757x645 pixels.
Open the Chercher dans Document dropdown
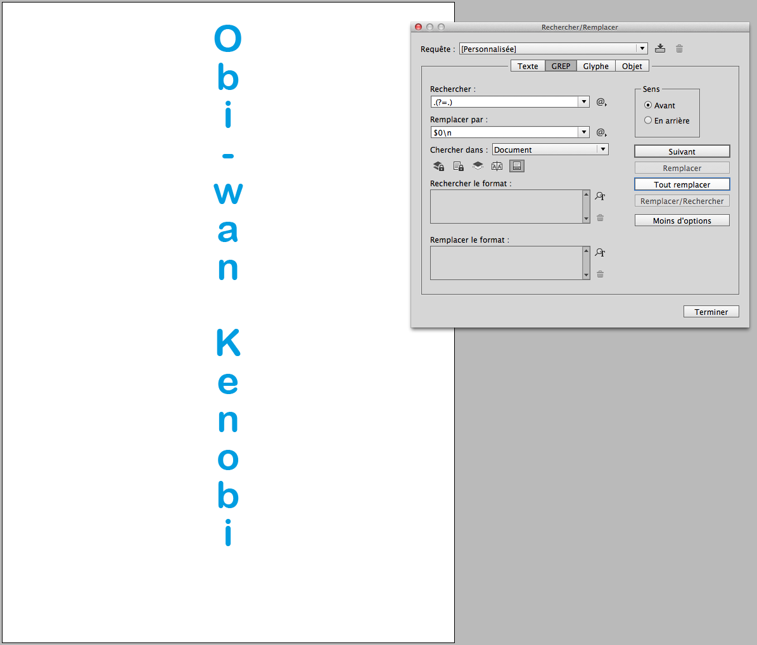tap(550, 150)
